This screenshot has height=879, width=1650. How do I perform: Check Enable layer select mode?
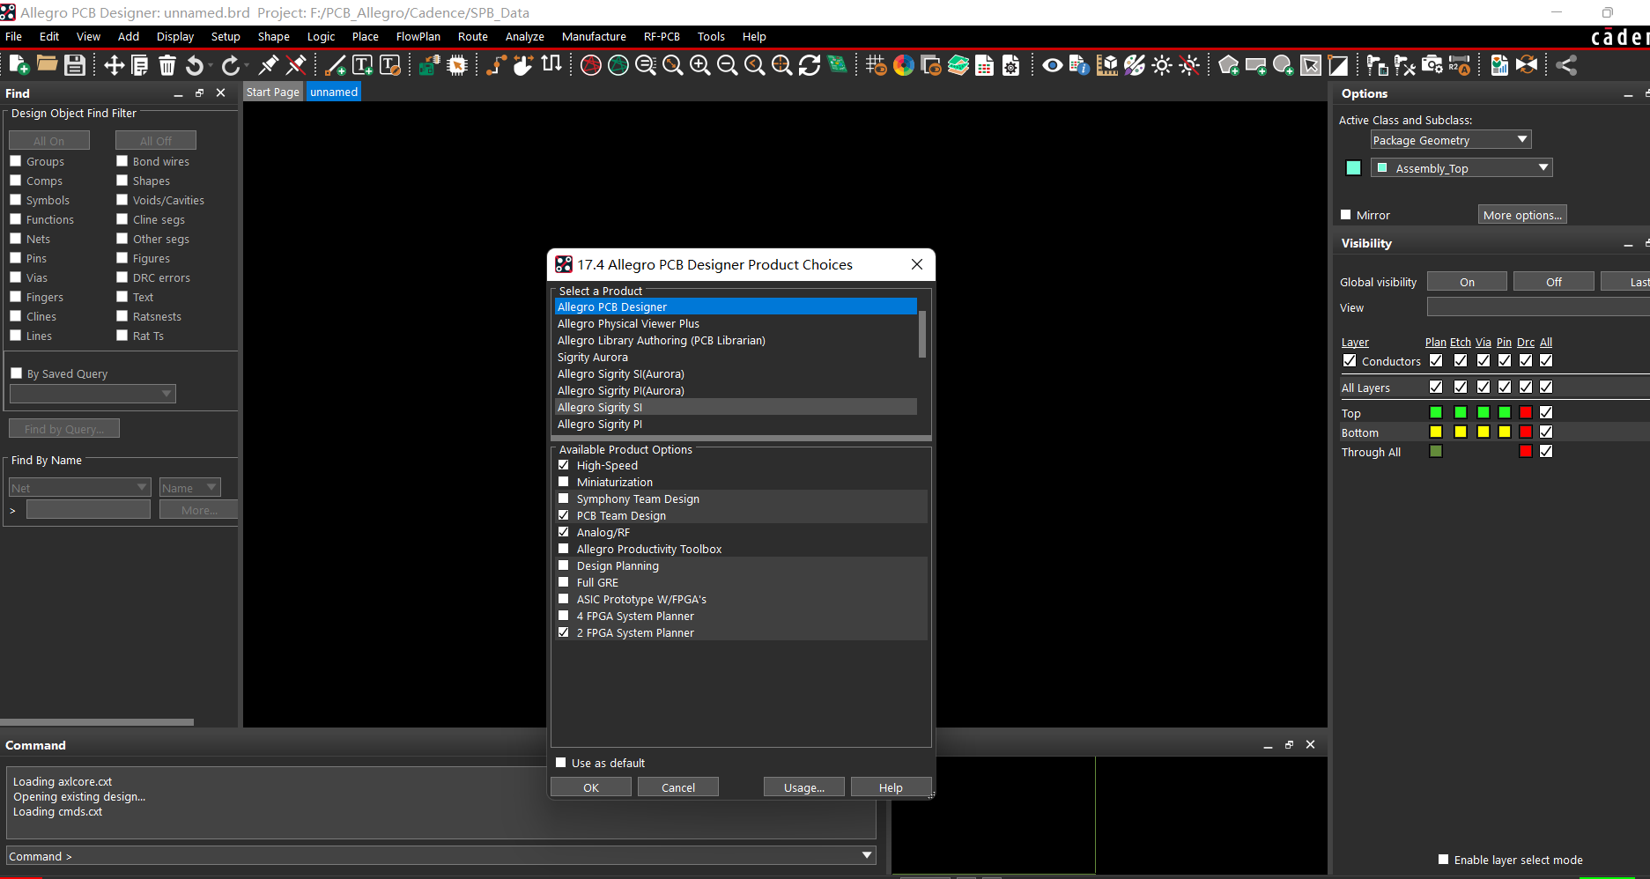click(1443, 860)
